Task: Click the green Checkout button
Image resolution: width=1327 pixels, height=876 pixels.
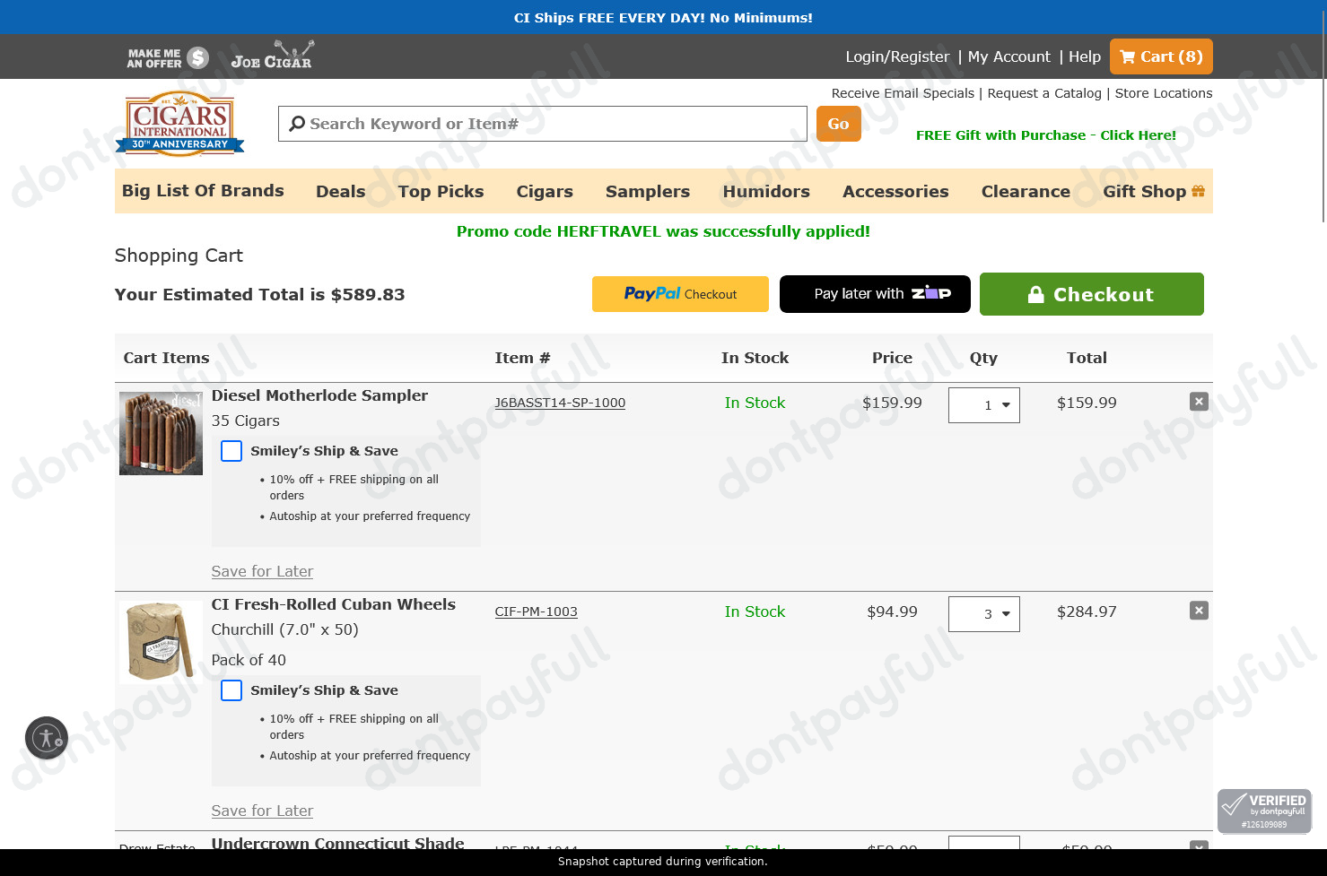Action: pos(1092,294)
